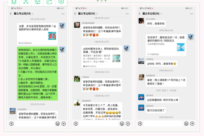Image resolution: width=204 pixels, height=136 pixels.
Task: Click avatar beside '网上课程是17号开始上' message
Action: tap(141, 77)
